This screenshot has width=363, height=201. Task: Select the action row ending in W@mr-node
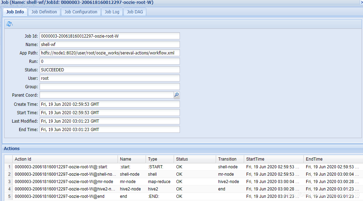pos(183,182)
